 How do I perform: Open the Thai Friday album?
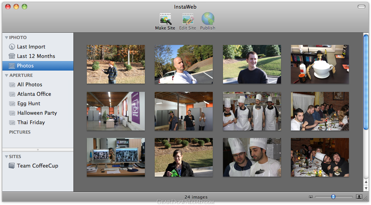click(x=38, y=123)
